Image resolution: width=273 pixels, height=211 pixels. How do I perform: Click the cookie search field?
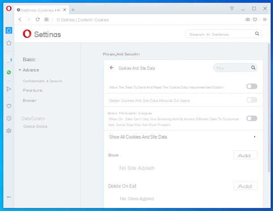(235, 68)
